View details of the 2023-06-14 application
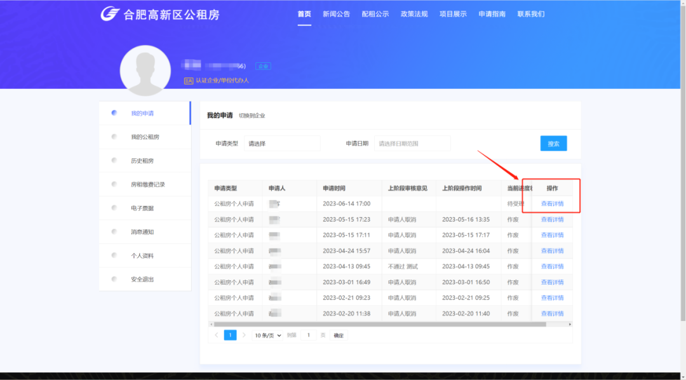This screenshot has height=380, width=686. tap(552, 203)
